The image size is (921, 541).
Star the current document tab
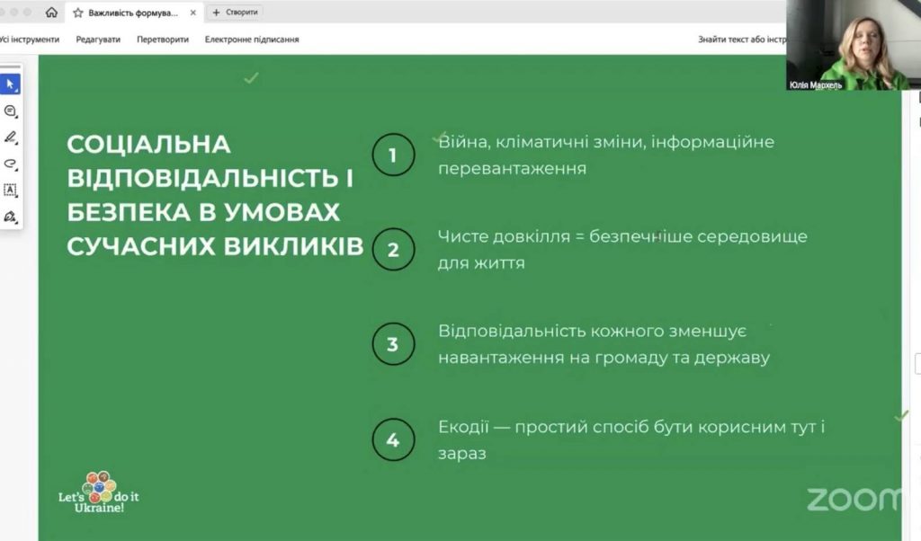pos(78,13)
